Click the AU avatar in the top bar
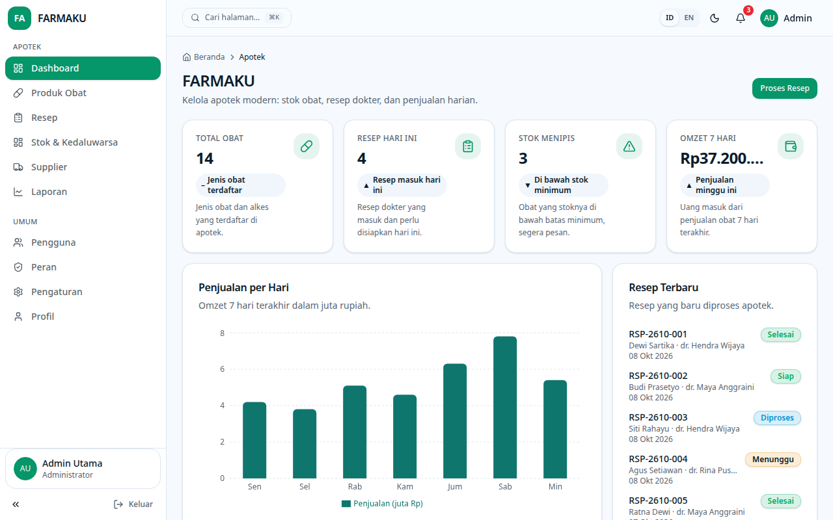This screenshot has height=520, width=833. (769, 18)
